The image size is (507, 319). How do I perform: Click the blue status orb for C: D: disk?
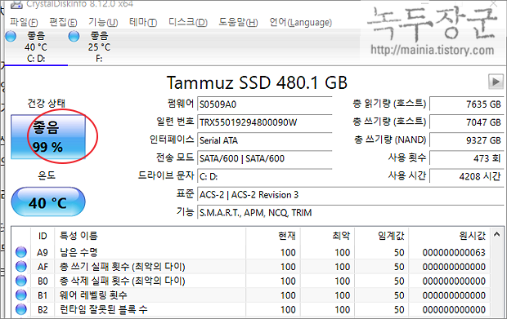point(11,36)
